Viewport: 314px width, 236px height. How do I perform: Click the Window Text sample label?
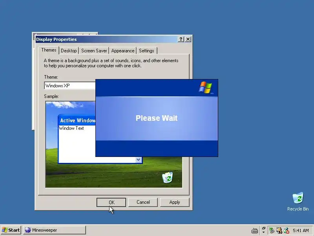(x=71, y=128)
